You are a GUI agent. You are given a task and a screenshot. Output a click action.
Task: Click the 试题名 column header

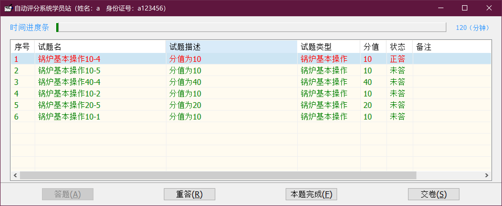click(x=100, y=47)
